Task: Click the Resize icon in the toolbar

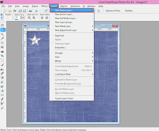Action: click(x=46, y=11)
